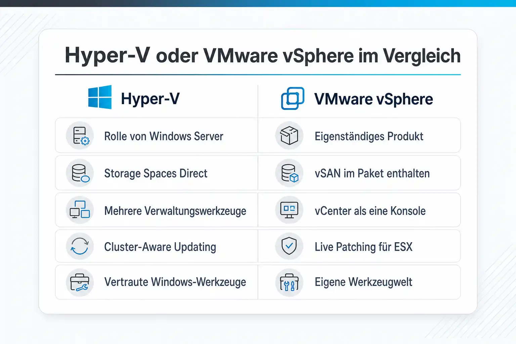Viewport: 516px width, 344px height.
Task: Select the text "Vertraute Windows-Werkzeuge"
Action: click(x=175, y=282)
